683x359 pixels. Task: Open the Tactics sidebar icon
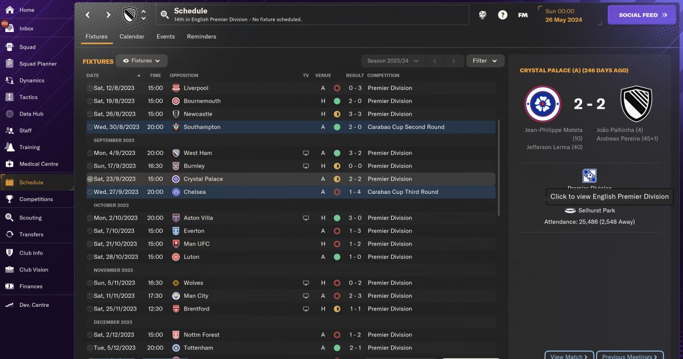tap(9, 97)
